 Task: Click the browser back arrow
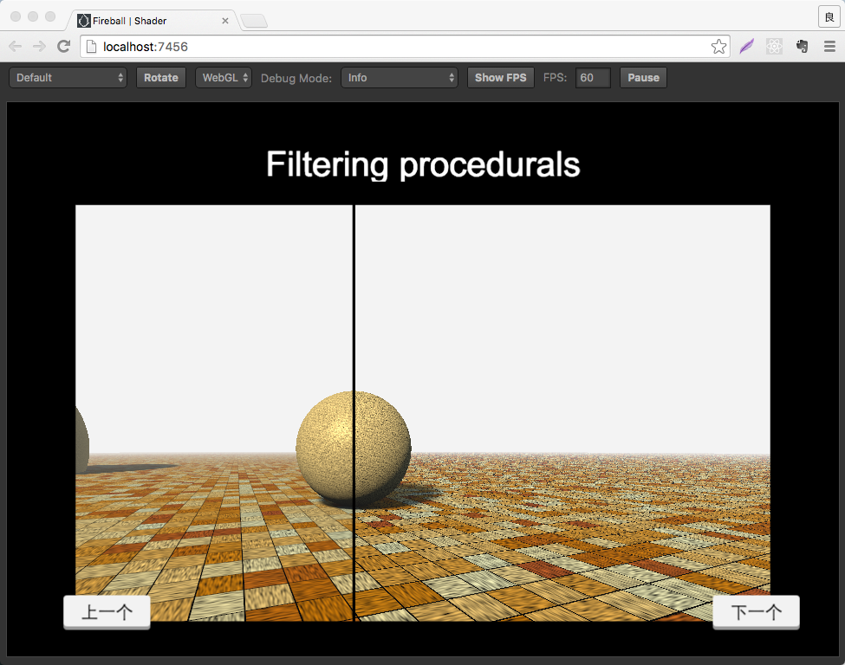[x=15, y=47]
